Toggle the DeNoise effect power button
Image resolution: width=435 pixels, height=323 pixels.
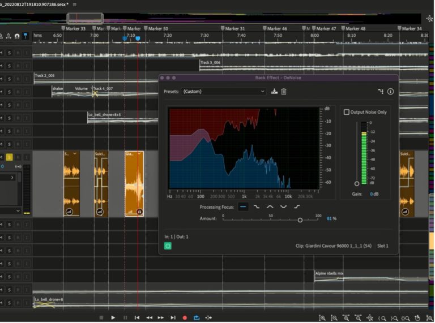coord(168,246)
